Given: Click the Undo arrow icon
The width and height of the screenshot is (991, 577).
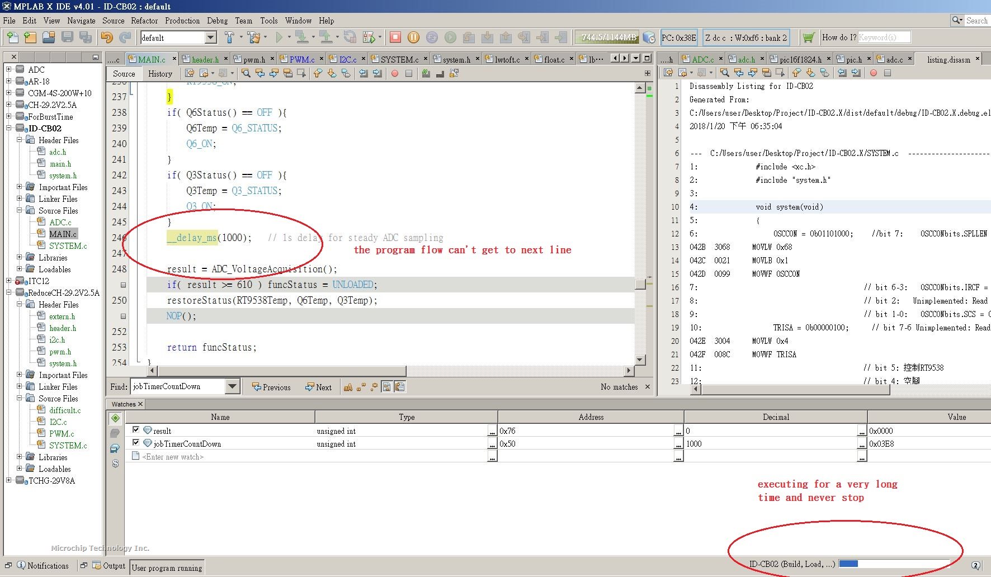Looking at the screenshot, I should click(106, 37).
